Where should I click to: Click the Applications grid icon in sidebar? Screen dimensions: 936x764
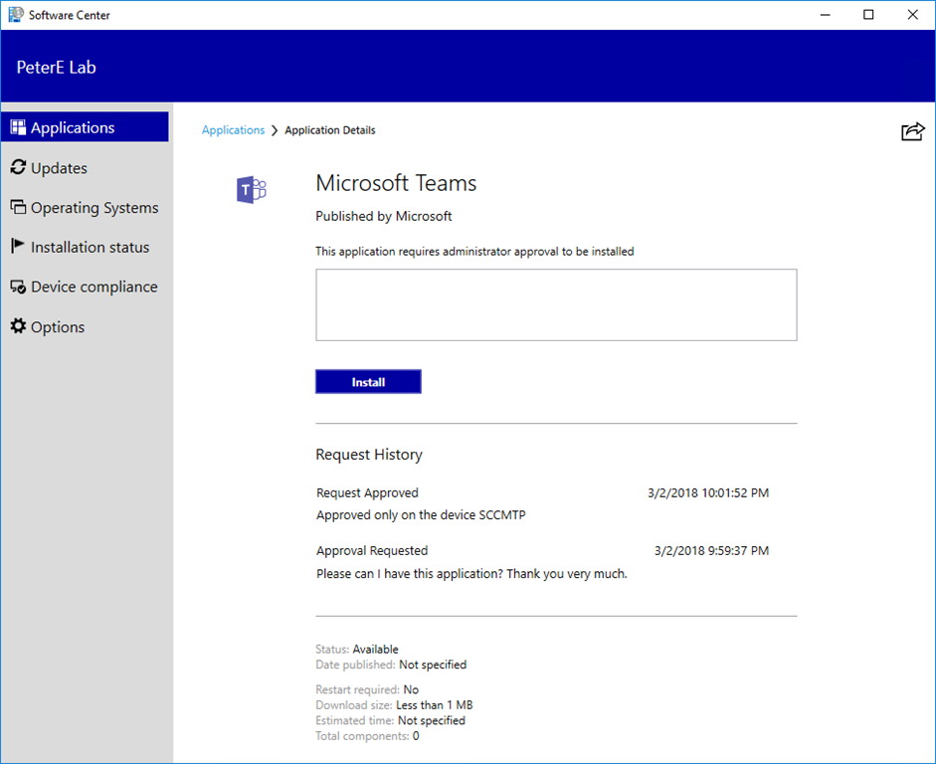click(x=18, y=127)
